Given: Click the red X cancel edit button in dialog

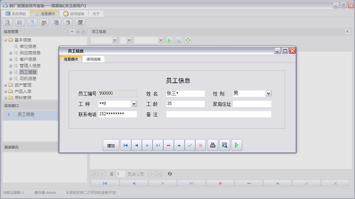Looking at the screenshot, I should tap(200, 145).
